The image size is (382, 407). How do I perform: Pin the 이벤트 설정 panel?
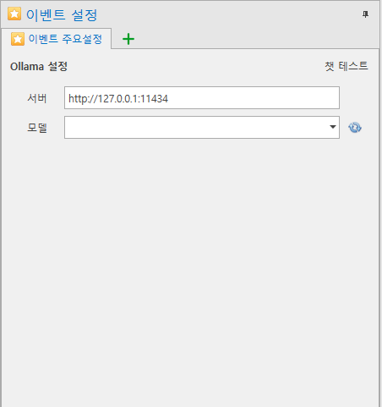tap(365, 14)
